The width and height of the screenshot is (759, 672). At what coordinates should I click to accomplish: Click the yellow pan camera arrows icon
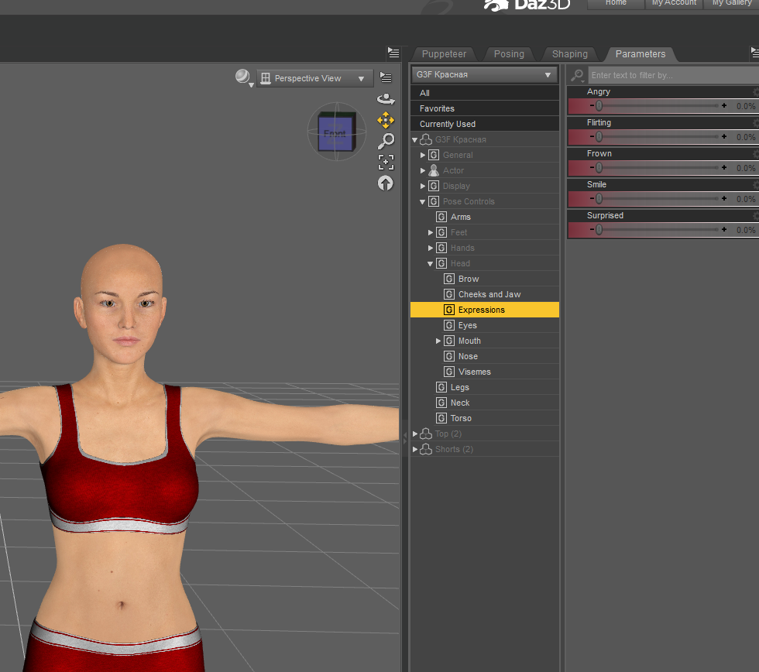click(386, 120)
